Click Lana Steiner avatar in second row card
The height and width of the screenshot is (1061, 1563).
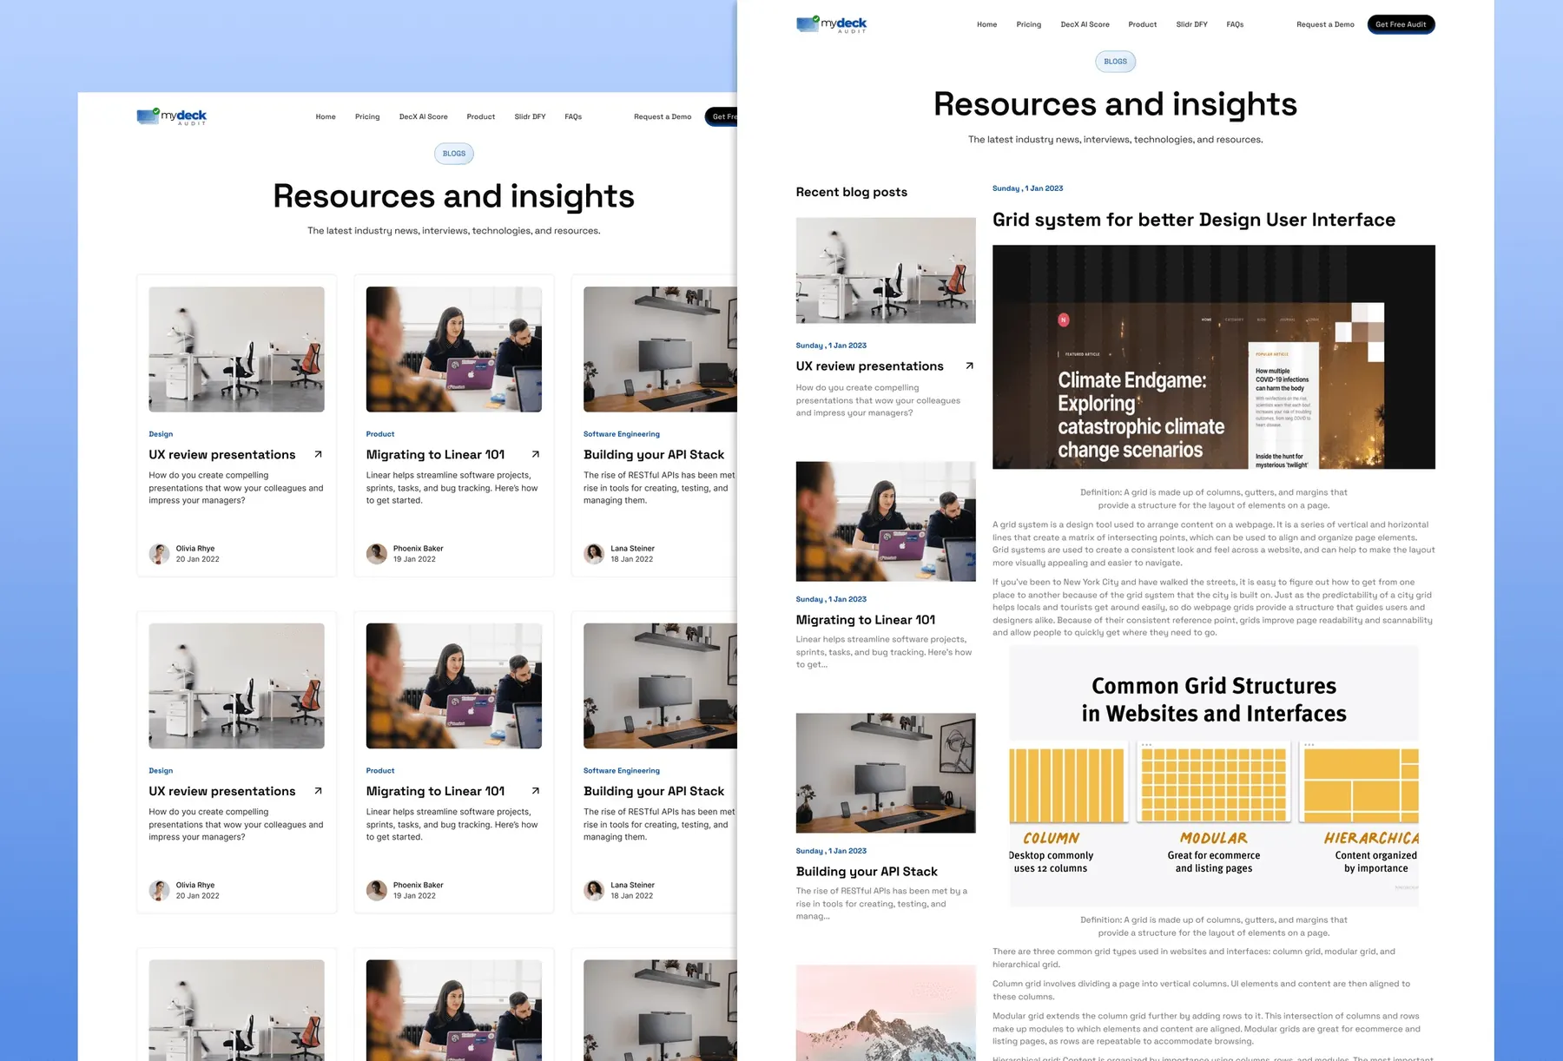[594, 890]
